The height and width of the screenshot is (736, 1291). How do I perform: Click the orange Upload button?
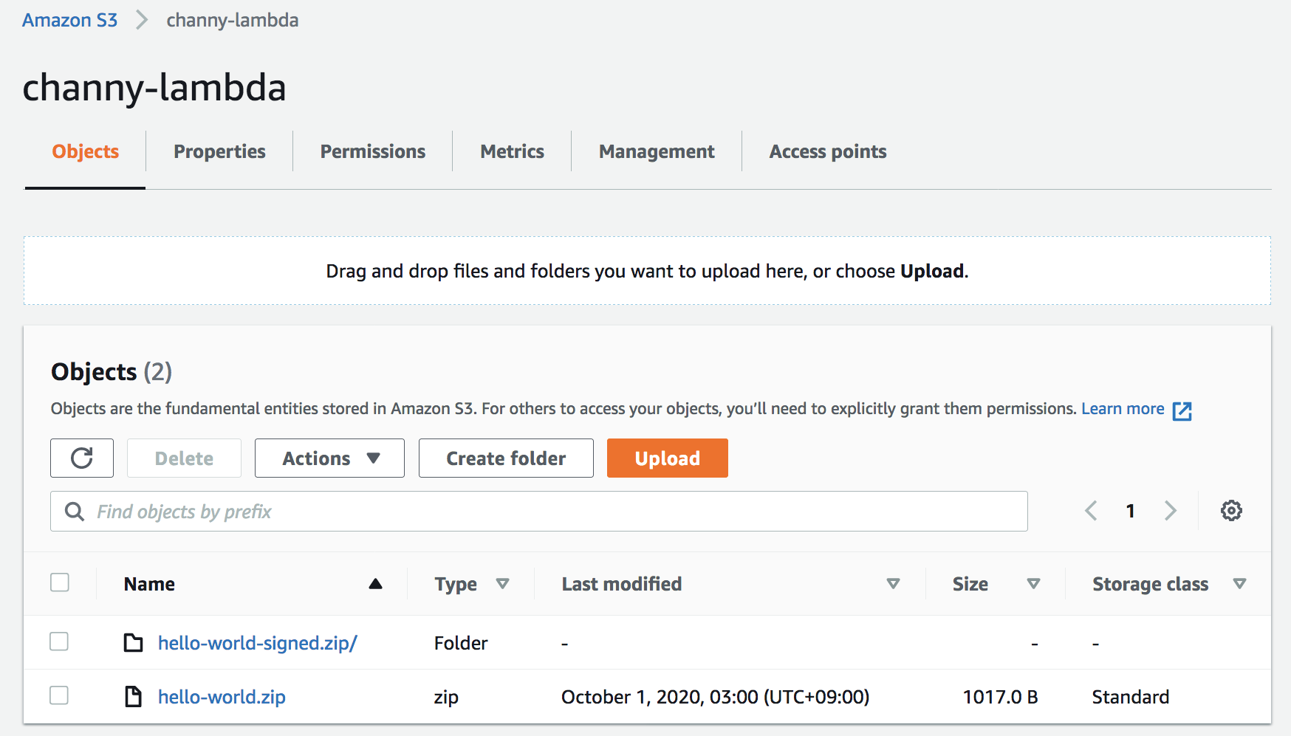tap(668, 458)
